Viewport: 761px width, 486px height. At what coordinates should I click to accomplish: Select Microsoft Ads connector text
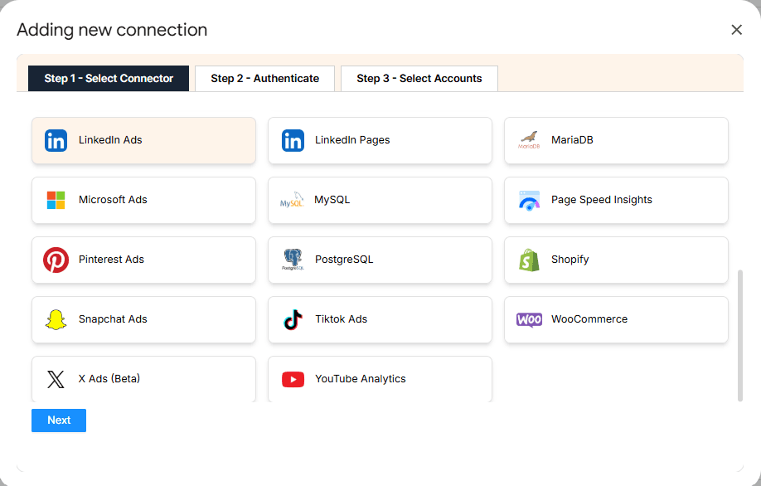(113, 200)
